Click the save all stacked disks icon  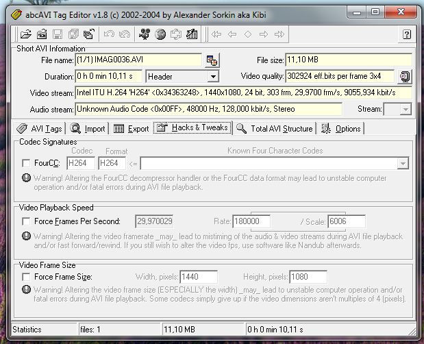[73, 34]
